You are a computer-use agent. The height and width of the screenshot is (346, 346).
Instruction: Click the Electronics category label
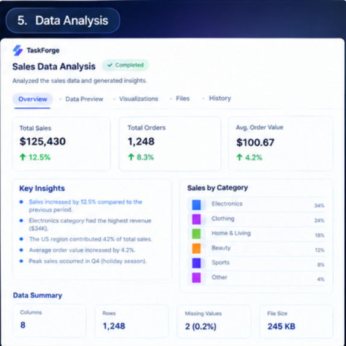tap(227, 203)
